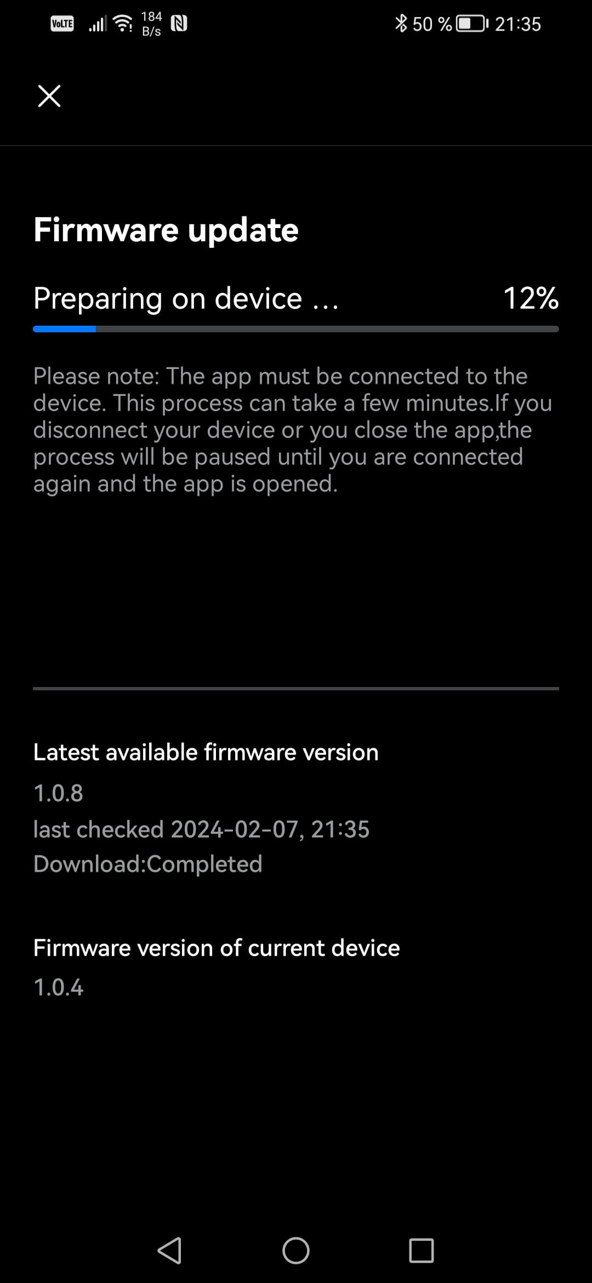This screenshot has height=1283, width=592.
Task: Tap the last checked date line
Action: [x=201, y=829]
